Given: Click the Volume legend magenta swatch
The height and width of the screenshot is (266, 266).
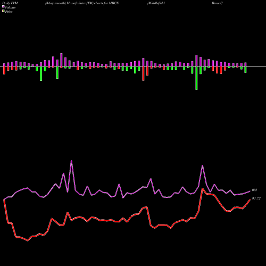Looking at the screenshot, I should (x=3, y=6).
